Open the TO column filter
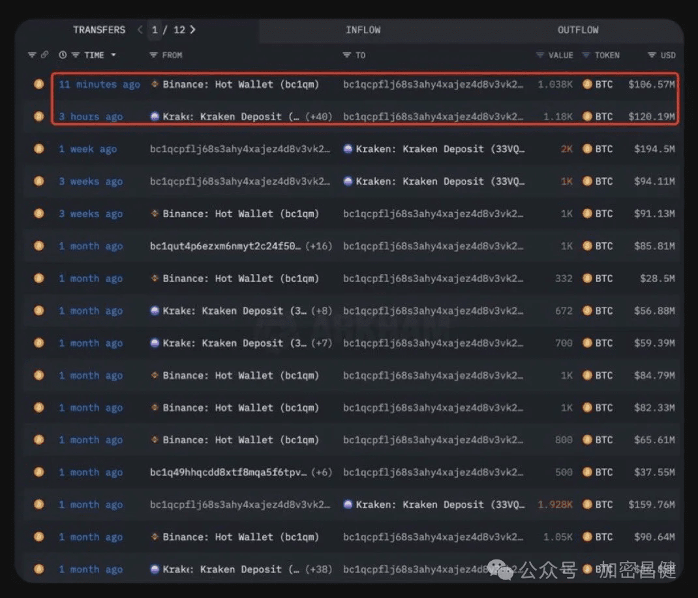The width and height of the screenshot is (698, 598). (x=347, y=55)
